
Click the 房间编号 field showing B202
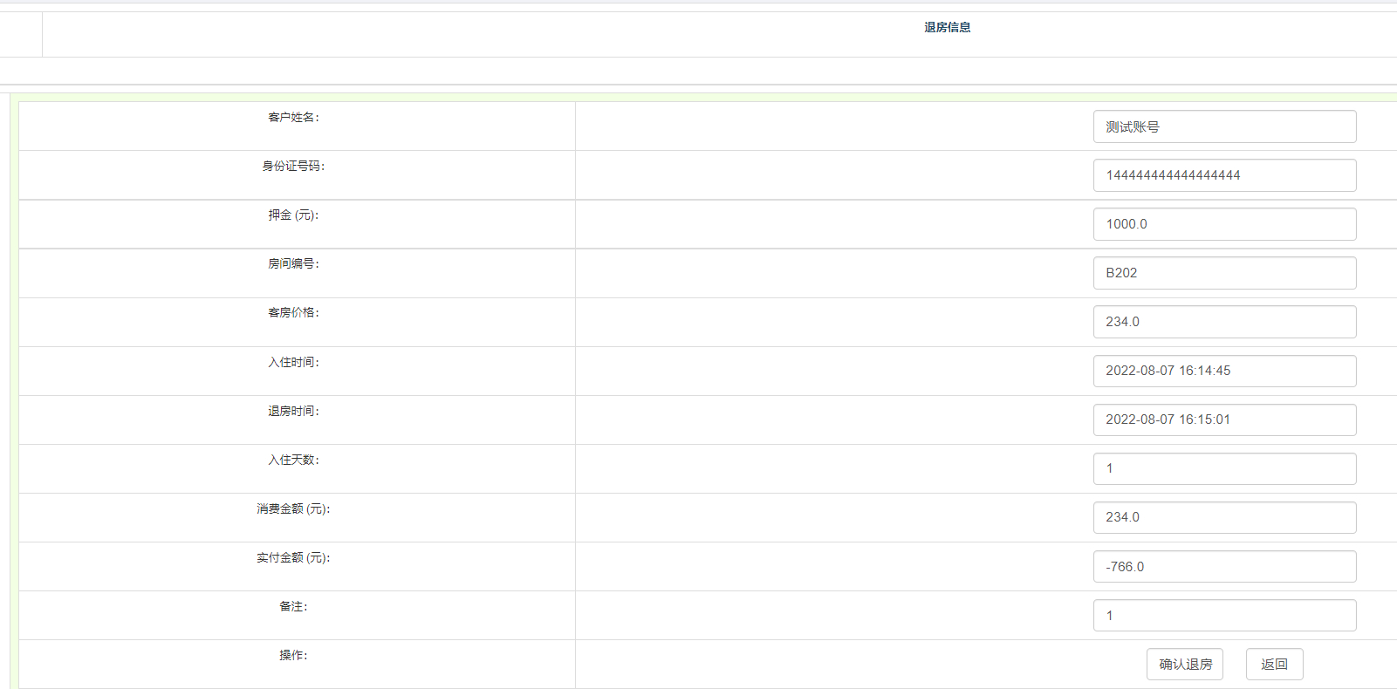pos(1224,273)
